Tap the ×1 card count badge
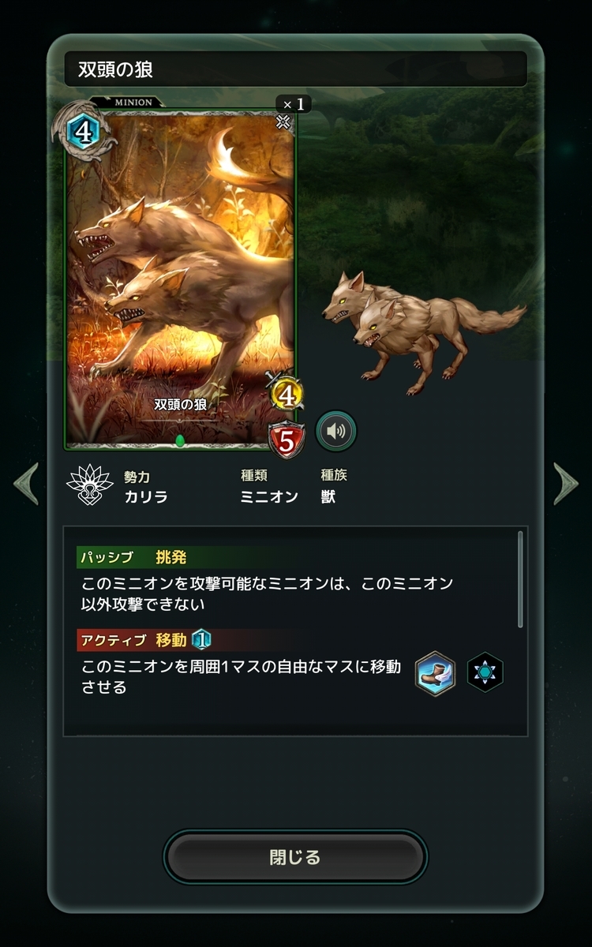The height and width of the screenshot is (947, 592). [293, 103]
